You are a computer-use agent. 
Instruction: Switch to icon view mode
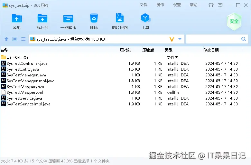click(x=15, y=39)
